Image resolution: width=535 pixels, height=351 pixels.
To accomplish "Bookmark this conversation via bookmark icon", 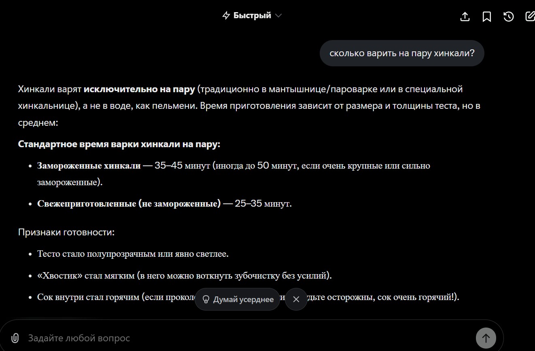I will point(487,17).
